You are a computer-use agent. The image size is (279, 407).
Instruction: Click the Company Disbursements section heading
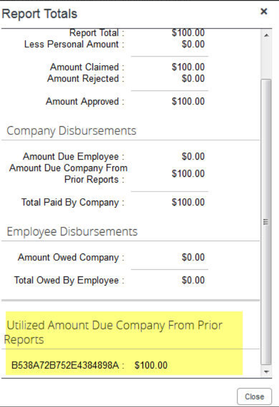coord(72,131)
